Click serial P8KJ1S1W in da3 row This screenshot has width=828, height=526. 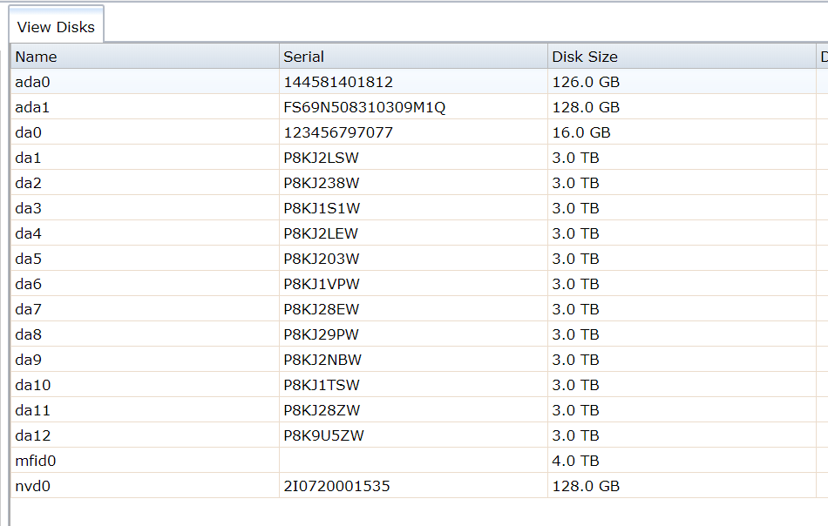(322, 208)
